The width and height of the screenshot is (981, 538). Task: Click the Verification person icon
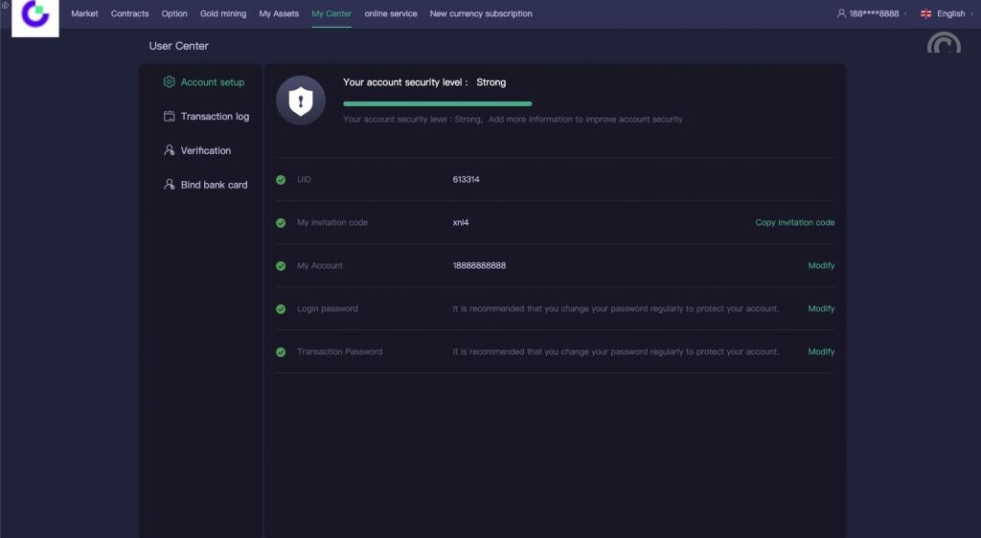[170, 150]
